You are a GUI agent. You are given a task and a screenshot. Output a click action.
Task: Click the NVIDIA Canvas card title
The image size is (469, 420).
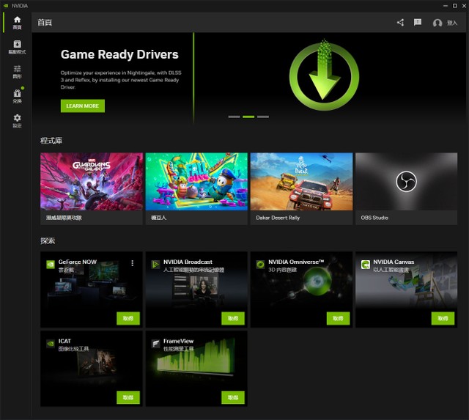point(394,262)
